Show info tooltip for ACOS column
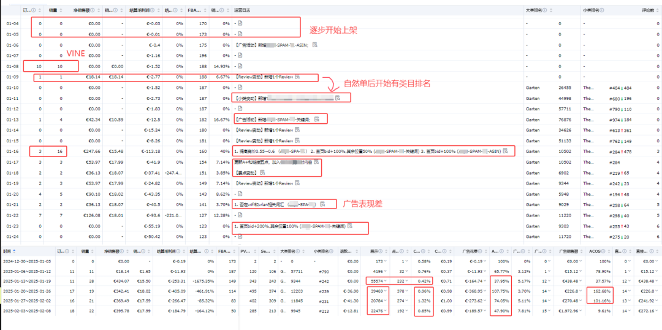 tap(603, 250)
